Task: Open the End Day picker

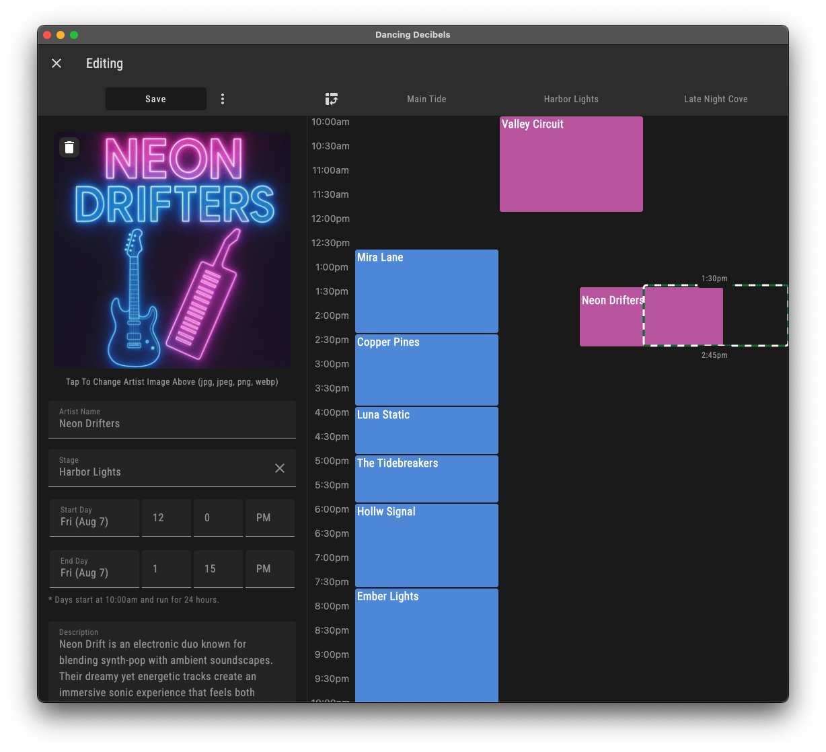Action: coord(94,569)
